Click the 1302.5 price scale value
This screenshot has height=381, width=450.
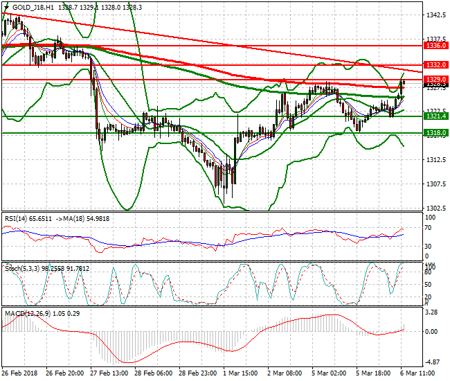[x=436, y=208]
